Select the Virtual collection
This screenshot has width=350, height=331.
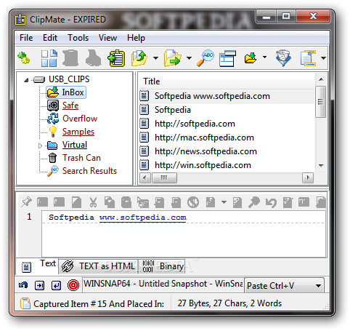click(75, 145)
